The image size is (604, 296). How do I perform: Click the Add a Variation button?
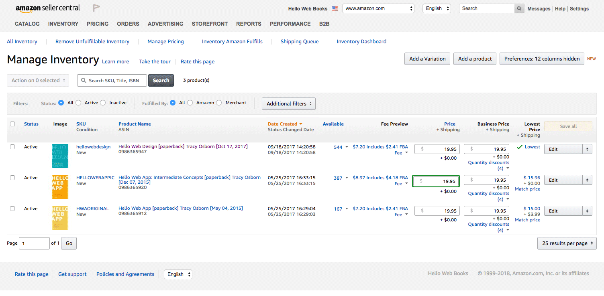tap(427, 59)
